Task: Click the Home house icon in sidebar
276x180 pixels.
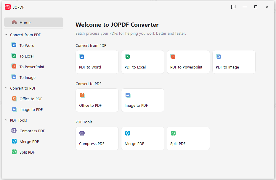Action: click(14, 22)
